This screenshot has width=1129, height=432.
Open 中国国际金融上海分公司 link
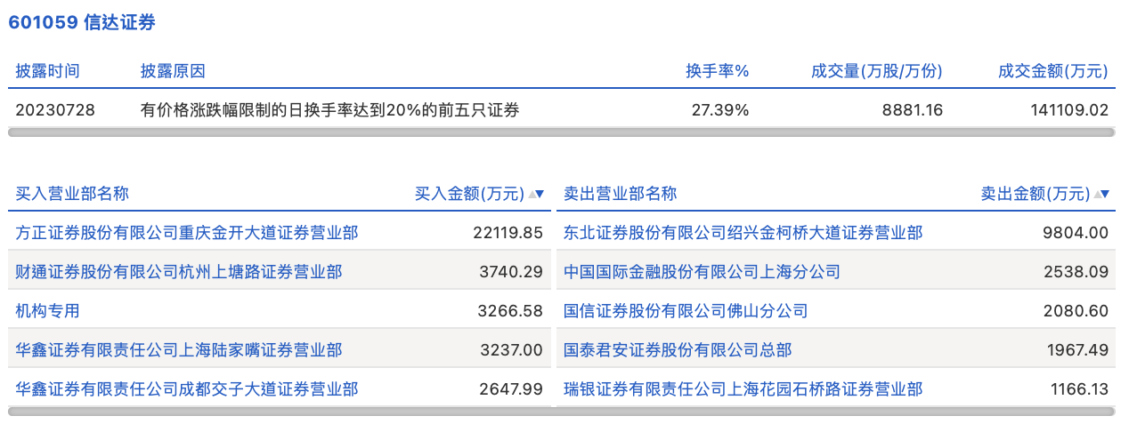[702, 272]
